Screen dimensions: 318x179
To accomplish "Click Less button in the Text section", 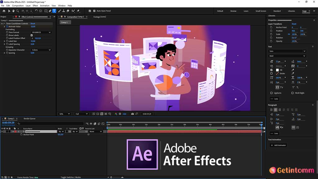I will pos(275,99).
